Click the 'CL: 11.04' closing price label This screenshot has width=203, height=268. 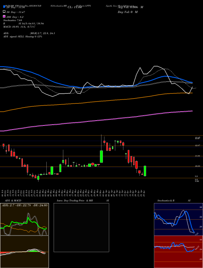click(75, 7)
